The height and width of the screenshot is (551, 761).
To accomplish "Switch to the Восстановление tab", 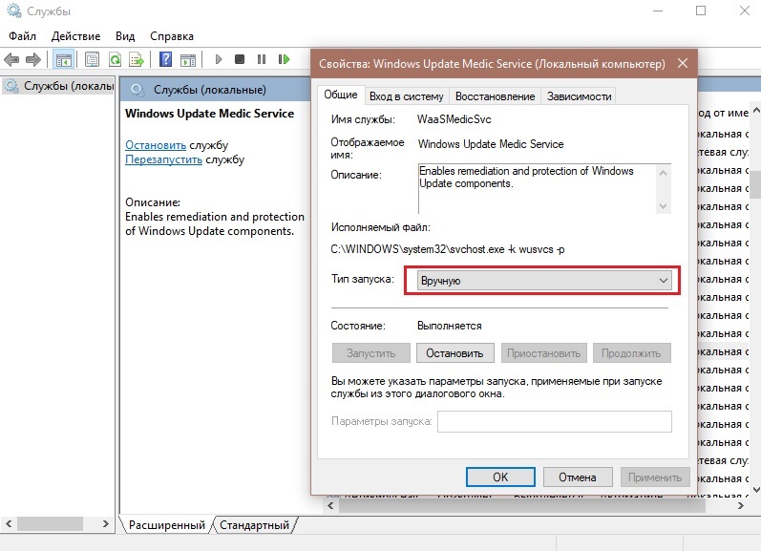I will [x=495, y=96].
